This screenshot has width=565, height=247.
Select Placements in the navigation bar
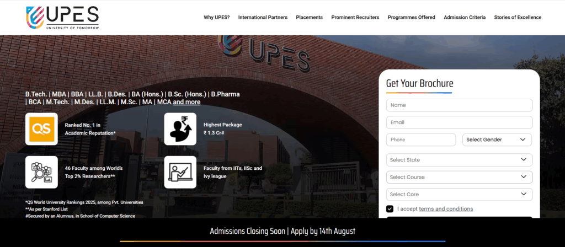[x=309, y=18]
